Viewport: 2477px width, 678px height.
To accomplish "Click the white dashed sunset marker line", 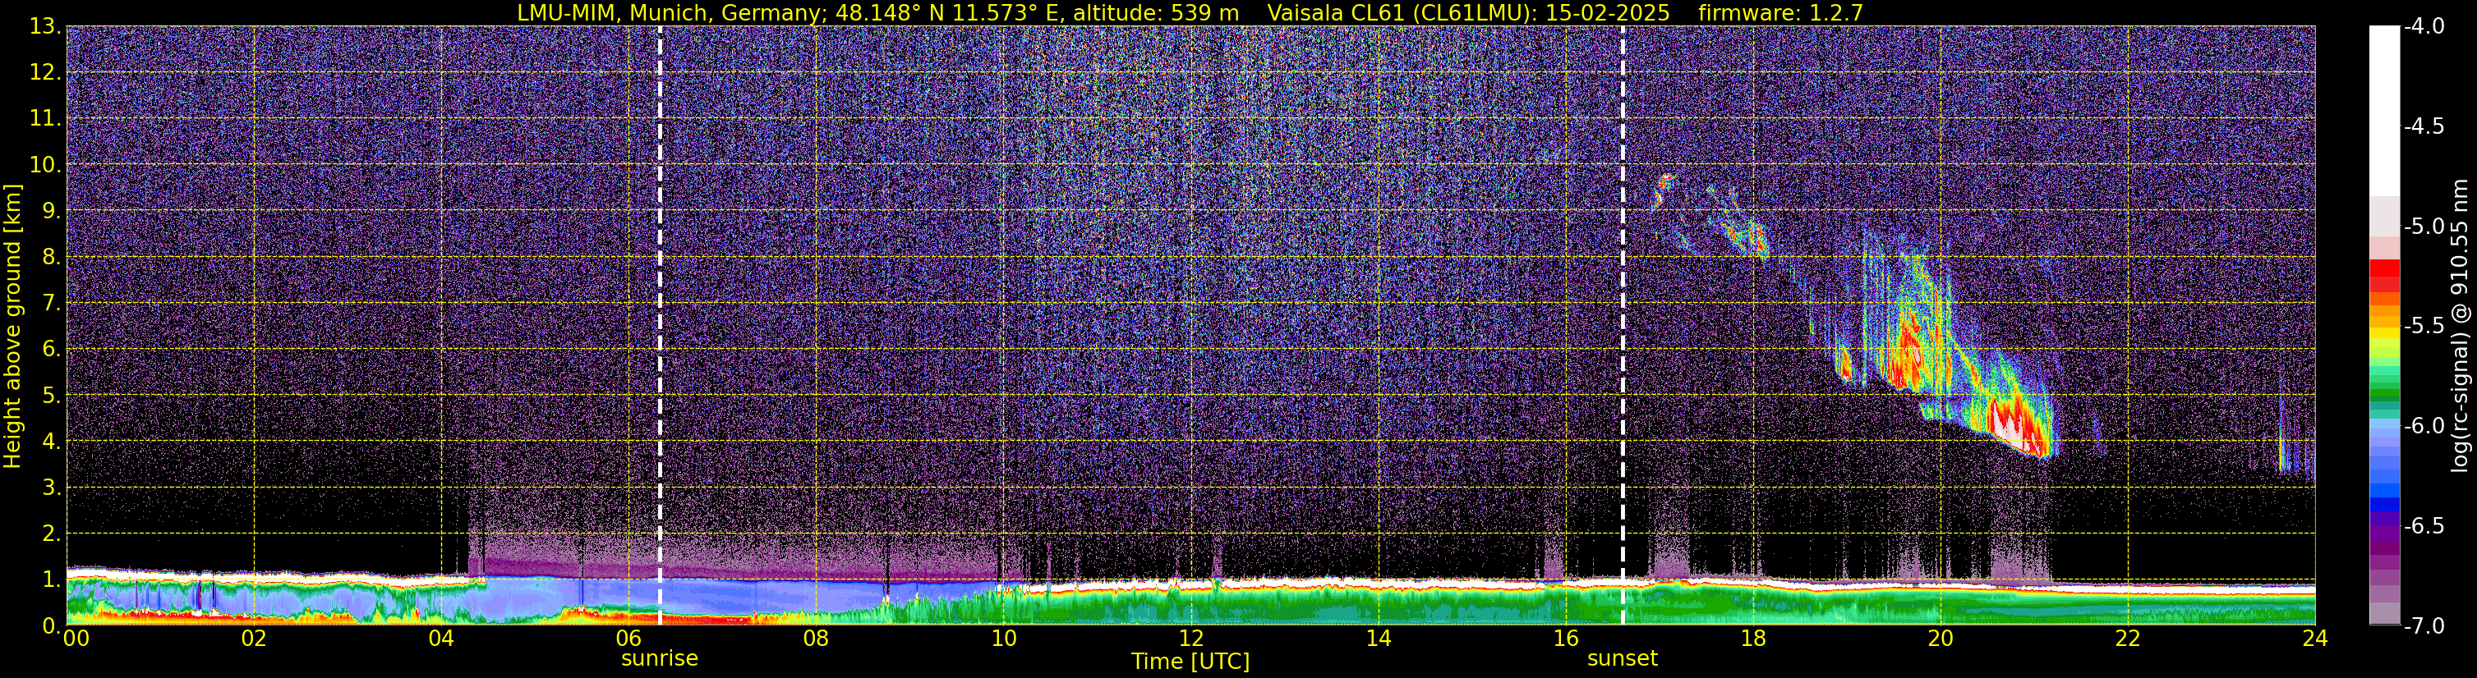I will pyautogui.click(x=1623, y=326).
